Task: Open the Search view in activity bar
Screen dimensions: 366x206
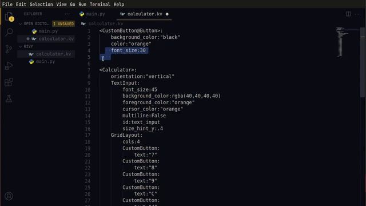Action: click(9, 32)
